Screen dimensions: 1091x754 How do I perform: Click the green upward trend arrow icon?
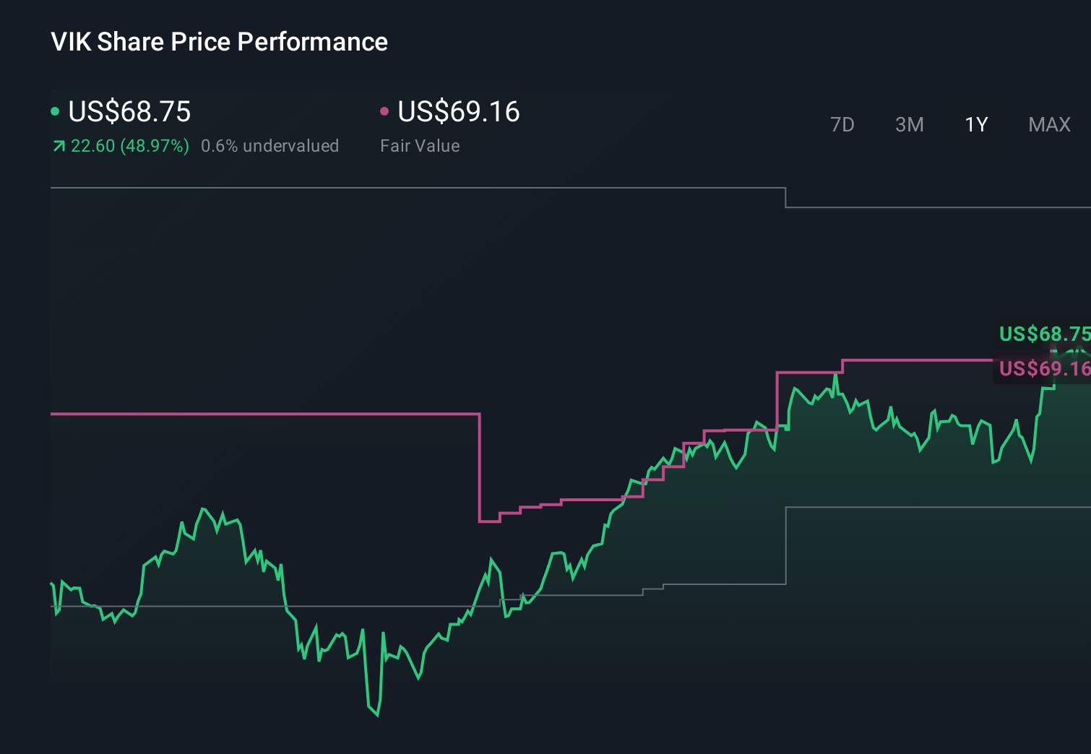point(59,146)
